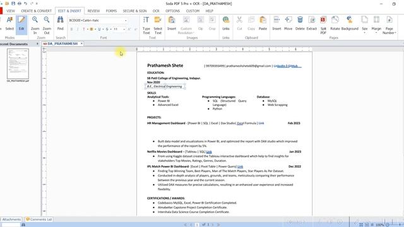The width and height of the screenshot is (404, 227).
Task: Toggle Strikethrough formatting in Font group
Action: pos(107,30)
